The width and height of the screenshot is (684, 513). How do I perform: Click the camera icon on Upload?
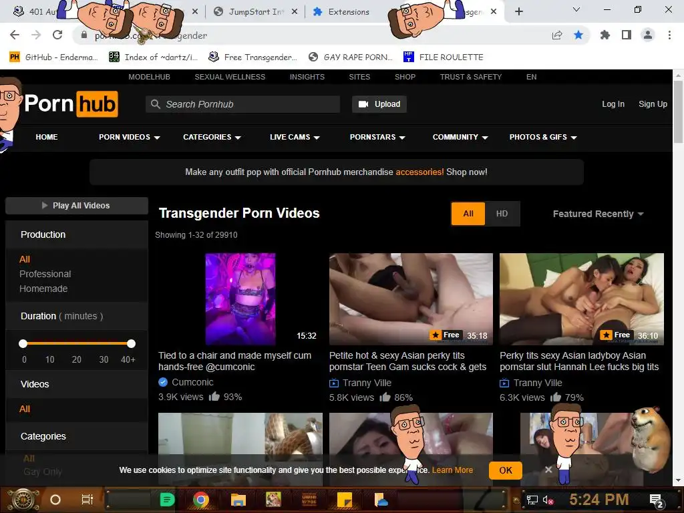363,104
